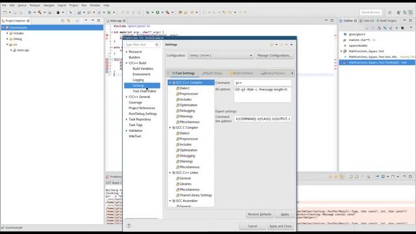Click the Cancel button
The width and height of the screenshot is (416, 234).
(x=252, y=226)
